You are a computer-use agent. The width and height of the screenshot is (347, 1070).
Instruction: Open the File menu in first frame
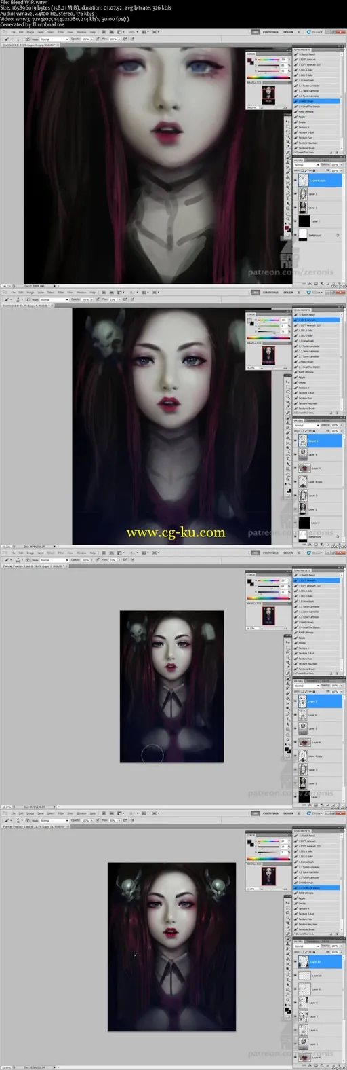[13, 32]
